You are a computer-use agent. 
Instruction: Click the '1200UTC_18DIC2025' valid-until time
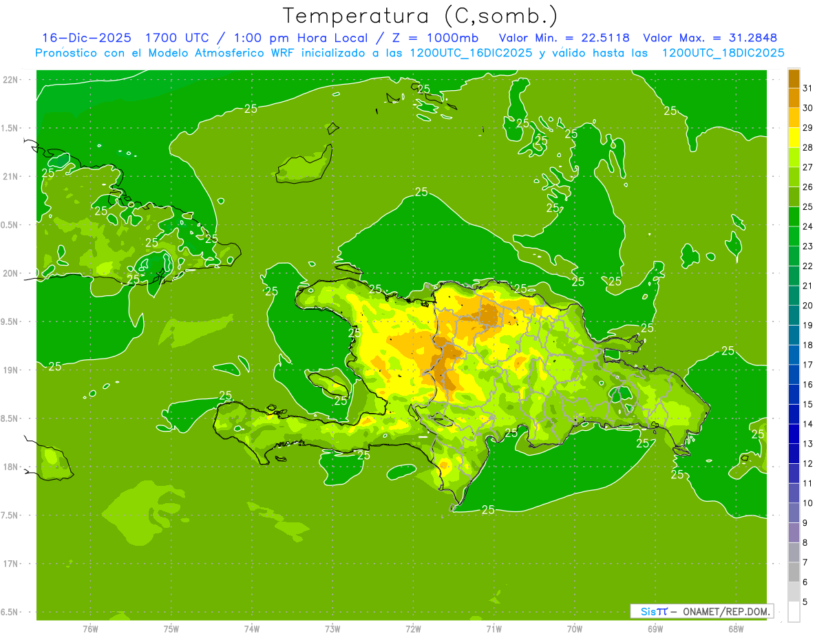pos(723,52)
